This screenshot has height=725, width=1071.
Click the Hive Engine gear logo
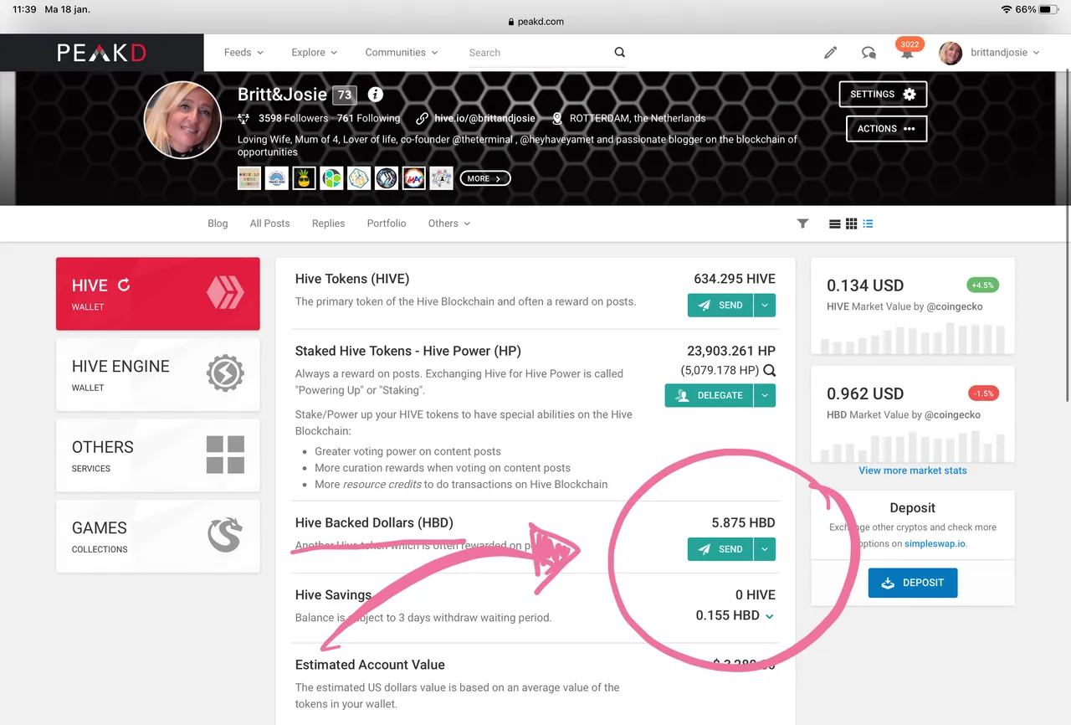[225, 373]
